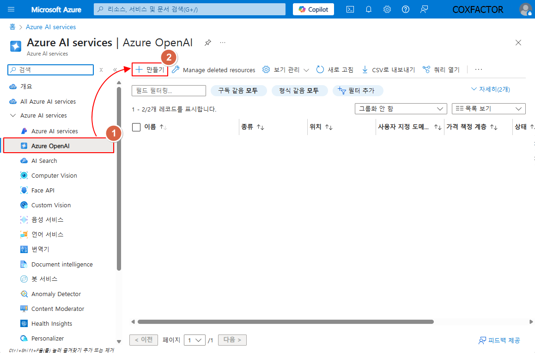Click the user account avatar
The width and height of the screenshot is (535, 353).
tap(525, 9)
